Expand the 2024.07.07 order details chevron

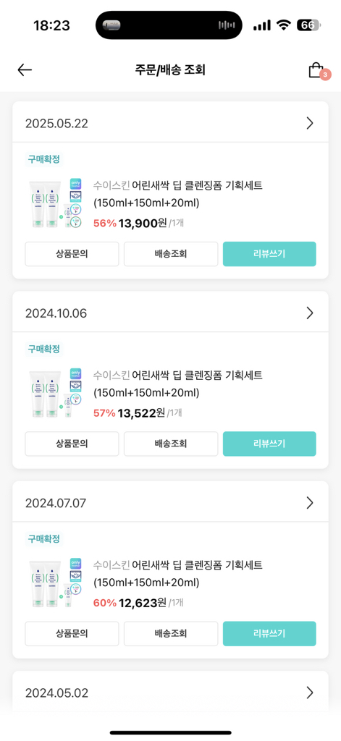310,503
